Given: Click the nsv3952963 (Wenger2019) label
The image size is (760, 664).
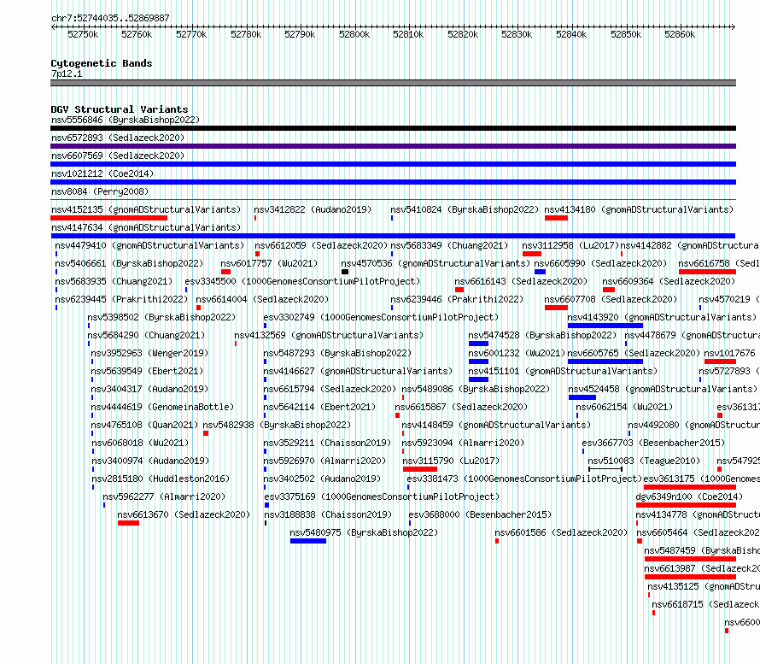Looking at the screenshot, I should click(x=149, y=353).
